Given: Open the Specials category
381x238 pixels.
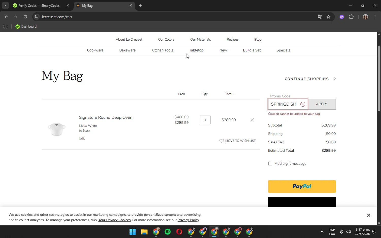Looking at the screenshot, I should 283,50.
